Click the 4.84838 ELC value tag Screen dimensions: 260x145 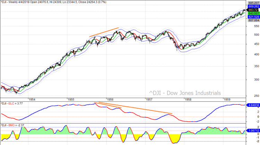point(252,105)
